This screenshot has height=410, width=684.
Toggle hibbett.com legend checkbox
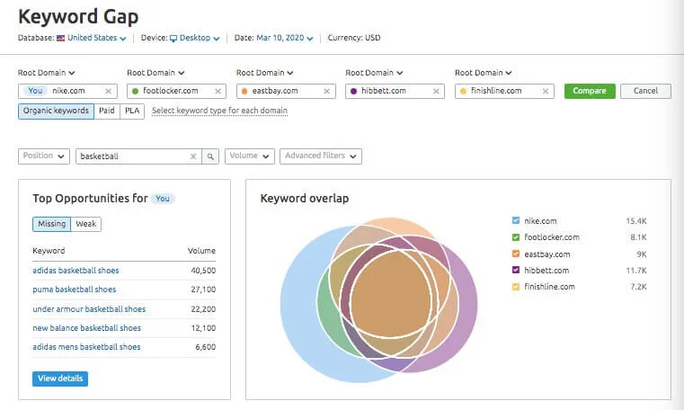[515, 271]
